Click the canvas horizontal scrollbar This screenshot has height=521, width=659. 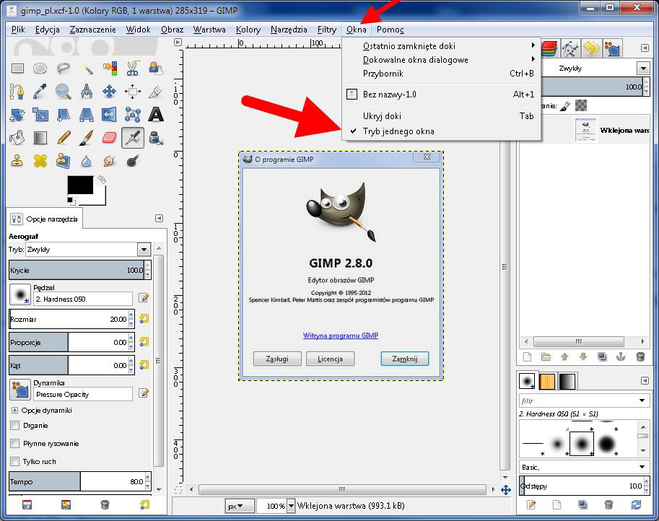pyautogui.click(x=341, y=489)
